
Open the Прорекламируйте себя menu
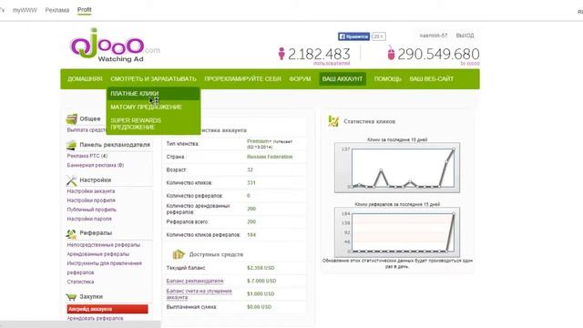tap(243, 79)
